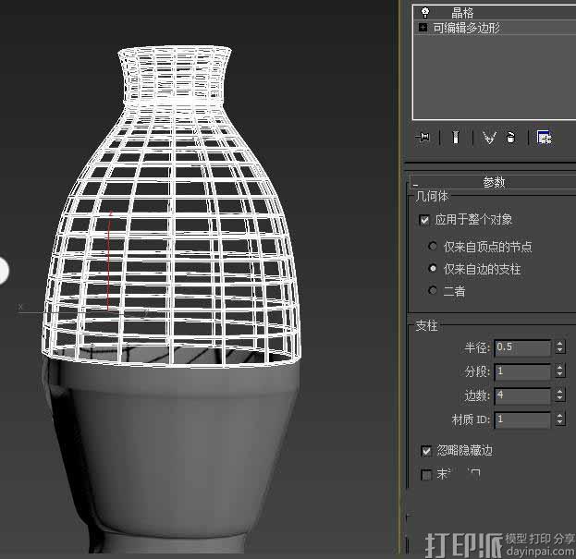Image resolution: width=576 pixels, height=559 pixels.
Task: Click the 材质 ID input field
Action: [522, 419]
